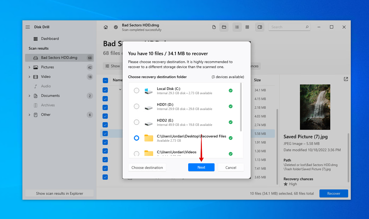Image resolution: width=369 pixels, height=219 pixels.
Task: Click Cancel in recovery dialog
Action: (231, 167)
